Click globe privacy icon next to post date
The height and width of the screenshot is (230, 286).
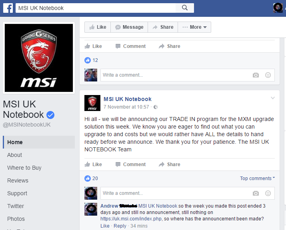[156, 107]
